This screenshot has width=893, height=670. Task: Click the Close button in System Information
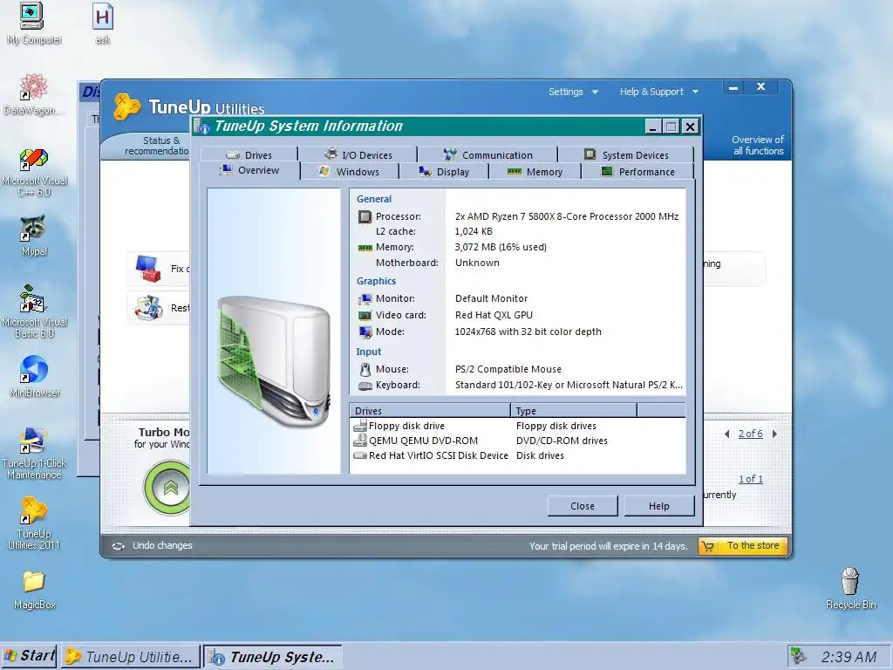[583, 506]
